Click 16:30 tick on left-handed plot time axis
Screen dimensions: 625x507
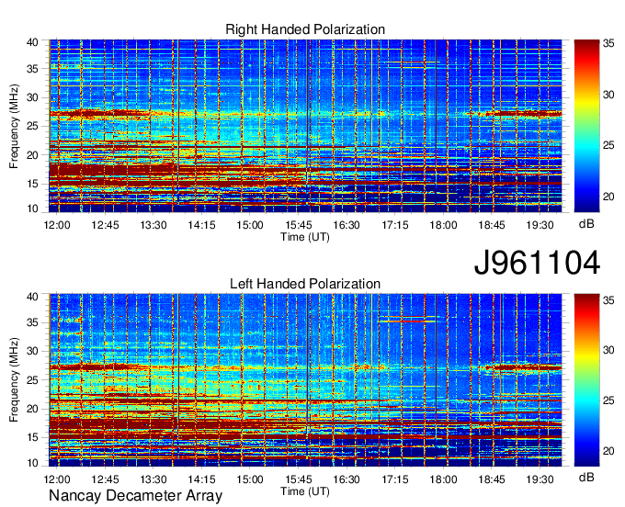pyautogui.click(x=347, y=479)
